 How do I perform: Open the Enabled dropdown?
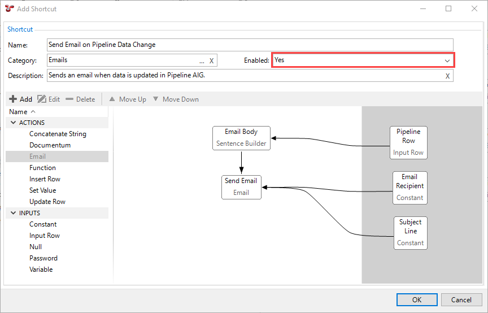[x=447, y=60]
